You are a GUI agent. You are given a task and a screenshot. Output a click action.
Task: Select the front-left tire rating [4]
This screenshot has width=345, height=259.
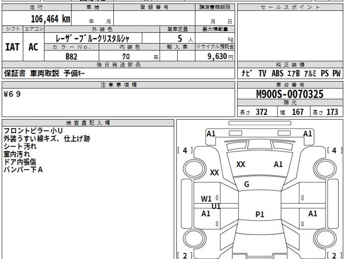click(x=185, y=150)
